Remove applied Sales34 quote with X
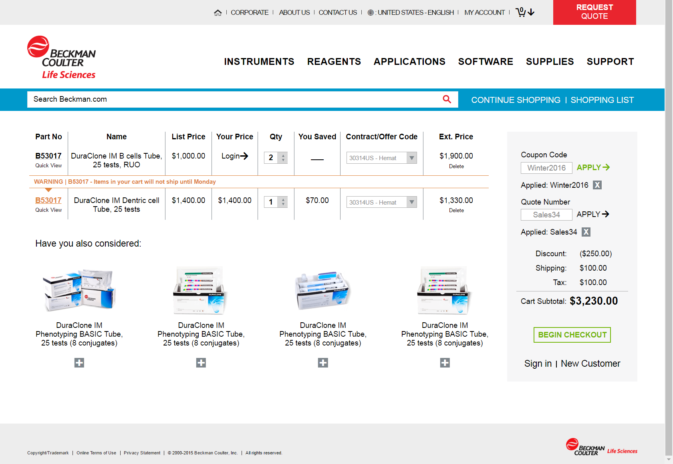673x464 pixels. pyautogui.click(x=586, y=232)
